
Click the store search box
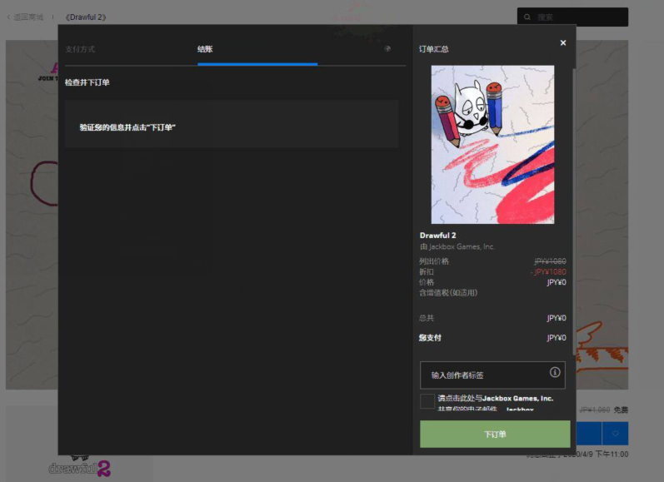click(x=572, y=17)
